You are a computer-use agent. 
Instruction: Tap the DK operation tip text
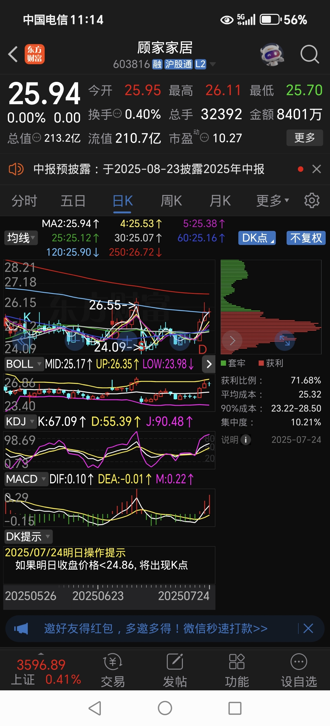[x=101, y=565]
